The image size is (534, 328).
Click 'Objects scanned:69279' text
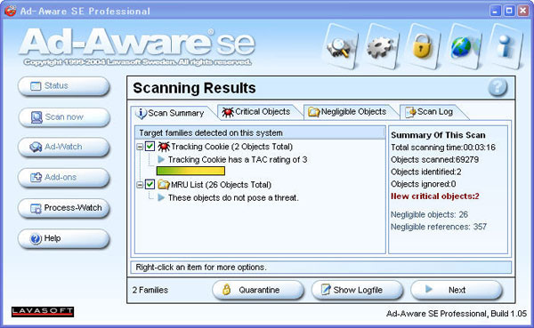(x=434, y=160)
